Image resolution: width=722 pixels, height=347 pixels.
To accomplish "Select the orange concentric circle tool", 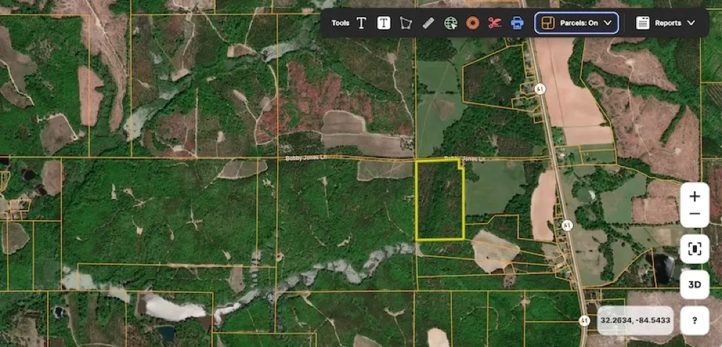I will pyautogui.click(x=473, y=23).
